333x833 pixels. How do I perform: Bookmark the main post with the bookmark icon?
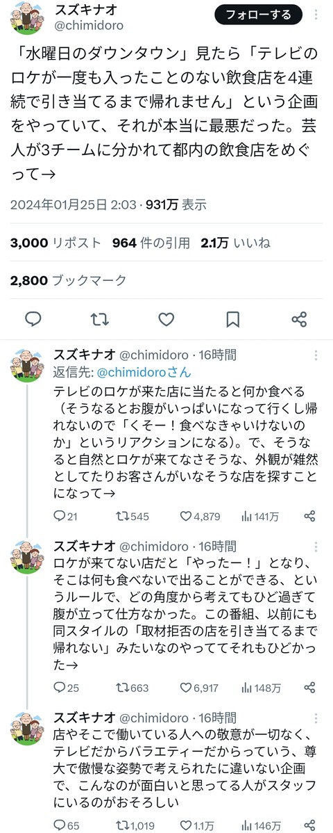(233, 318)
